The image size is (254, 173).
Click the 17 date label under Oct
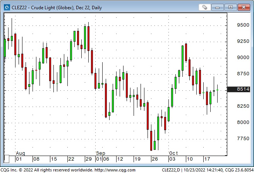(x=207, y=159)
